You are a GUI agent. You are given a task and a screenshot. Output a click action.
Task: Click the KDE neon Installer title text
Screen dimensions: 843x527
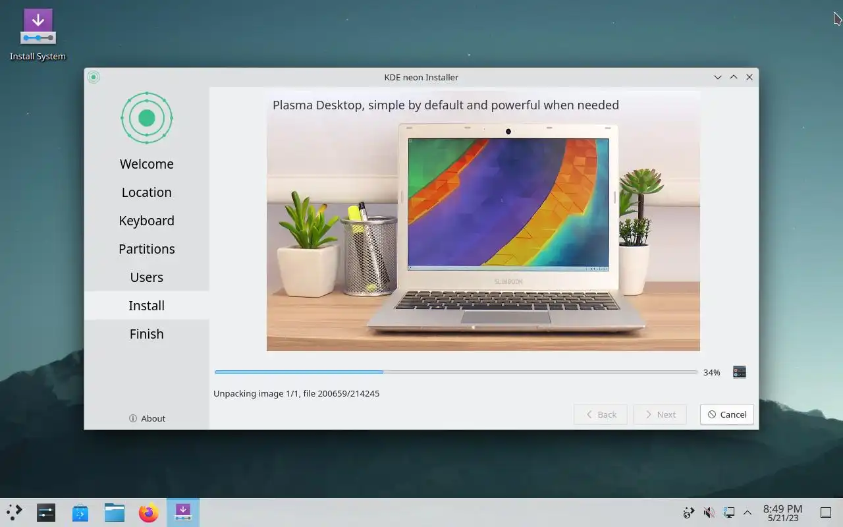[x=421, y=77]
